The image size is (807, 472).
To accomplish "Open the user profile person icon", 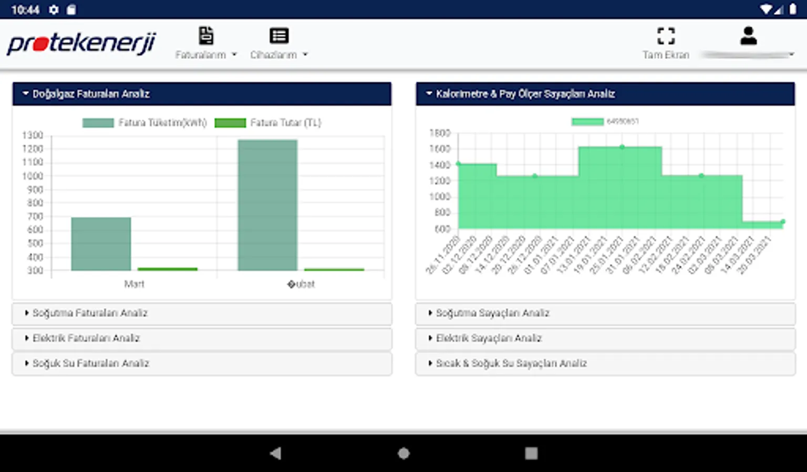I will [748, 36].
